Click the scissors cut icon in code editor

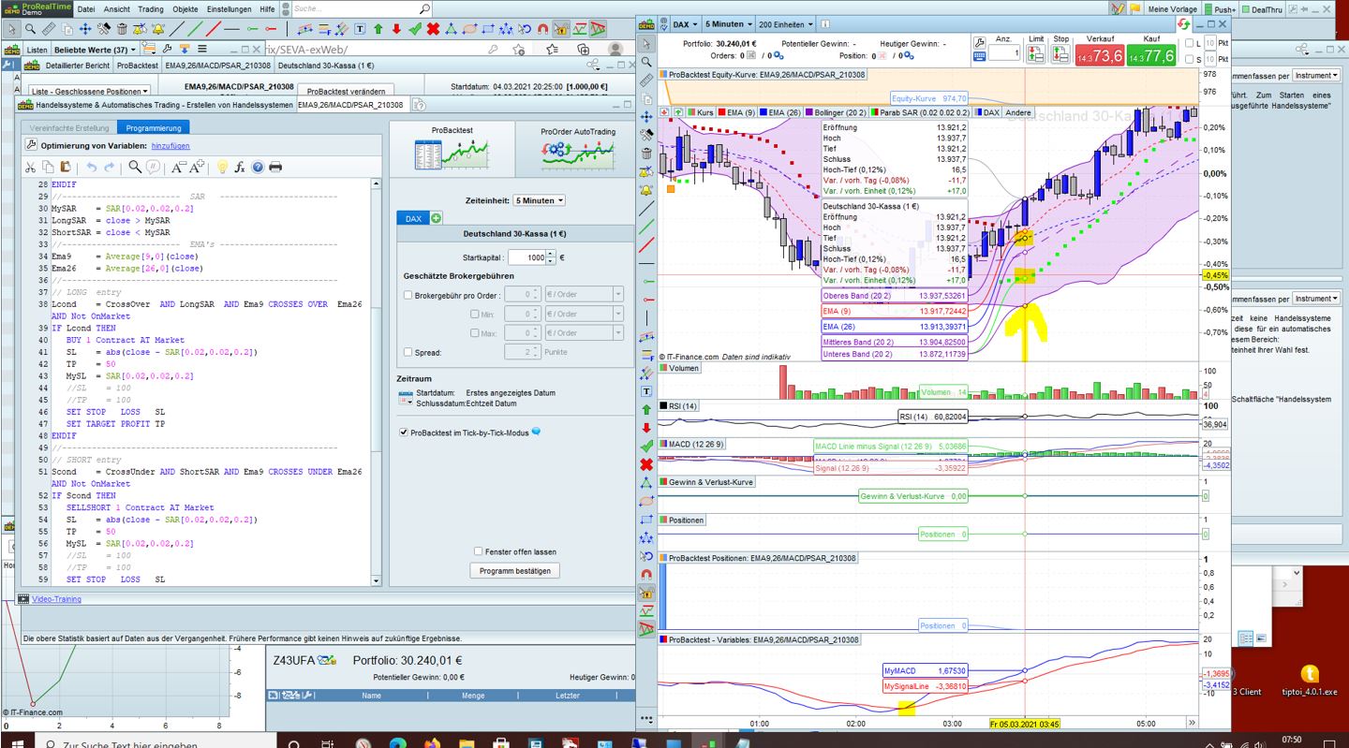tap(31, 167)
